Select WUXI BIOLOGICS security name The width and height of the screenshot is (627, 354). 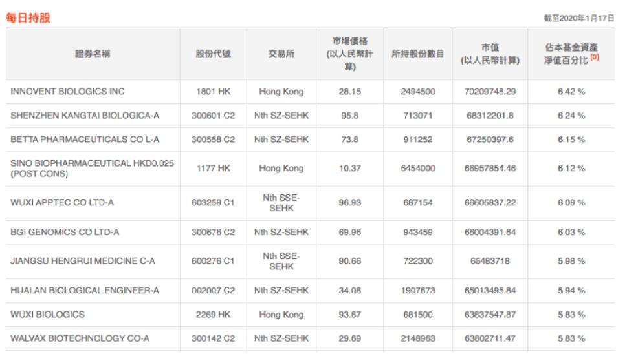(48, 314)
